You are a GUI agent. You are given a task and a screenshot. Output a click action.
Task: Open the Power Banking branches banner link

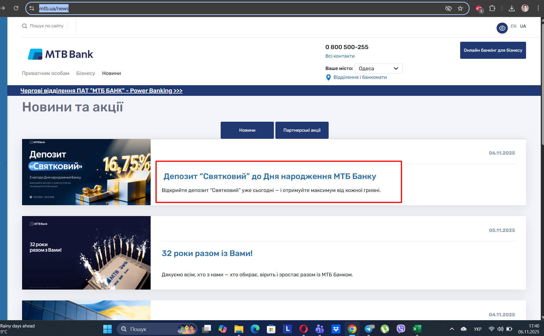[x=102, y=91]
